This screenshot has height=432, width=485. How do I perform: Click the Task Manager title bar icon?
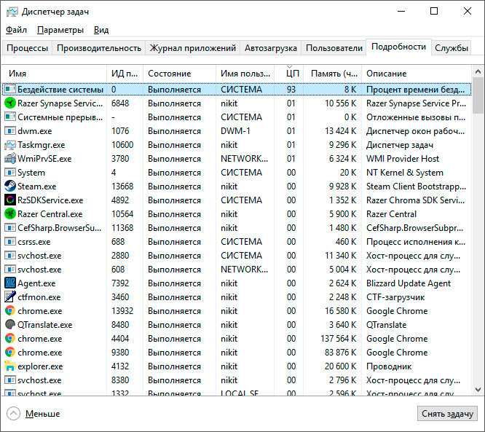click(12, 12)
